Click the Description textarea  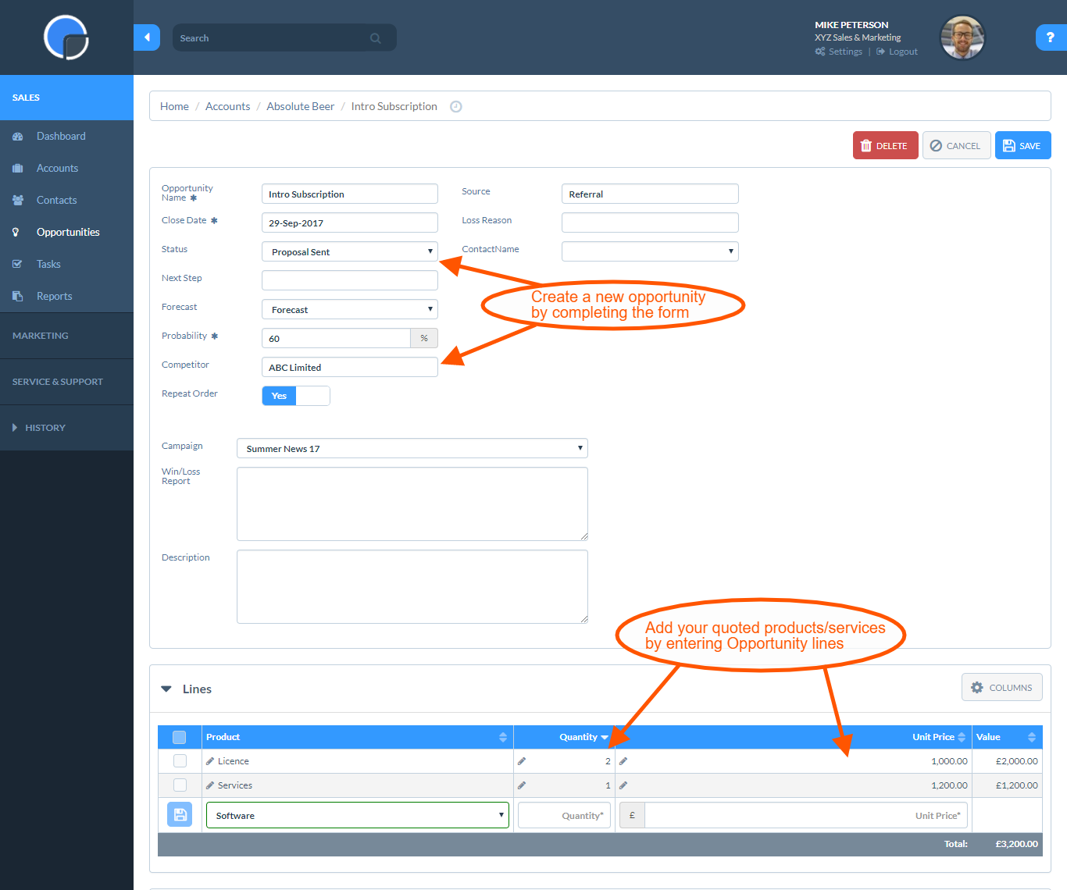(x=412, y=586)
